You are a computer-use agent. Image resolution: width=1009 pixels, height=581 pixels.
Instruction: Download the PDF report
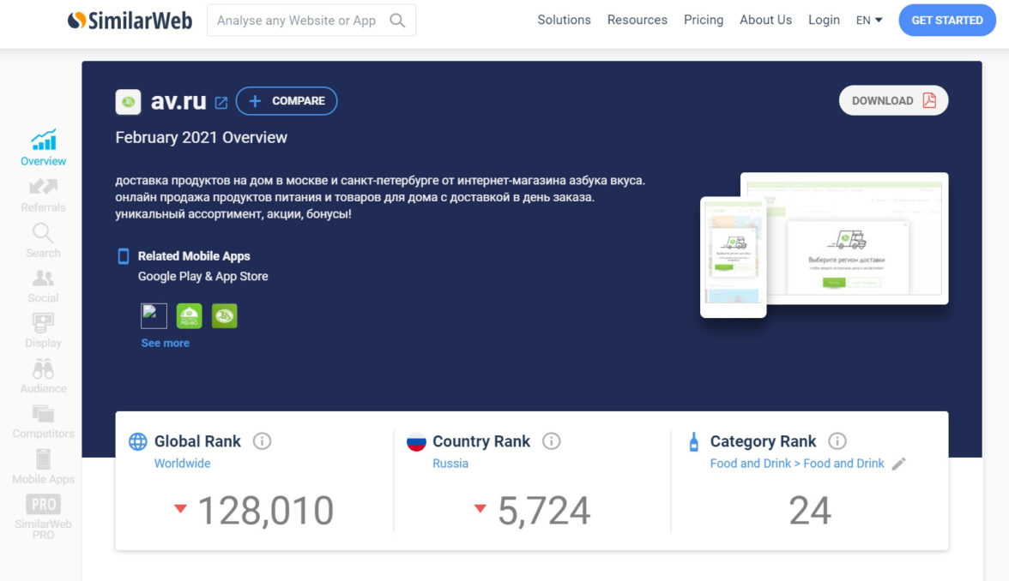click(893, 100)
